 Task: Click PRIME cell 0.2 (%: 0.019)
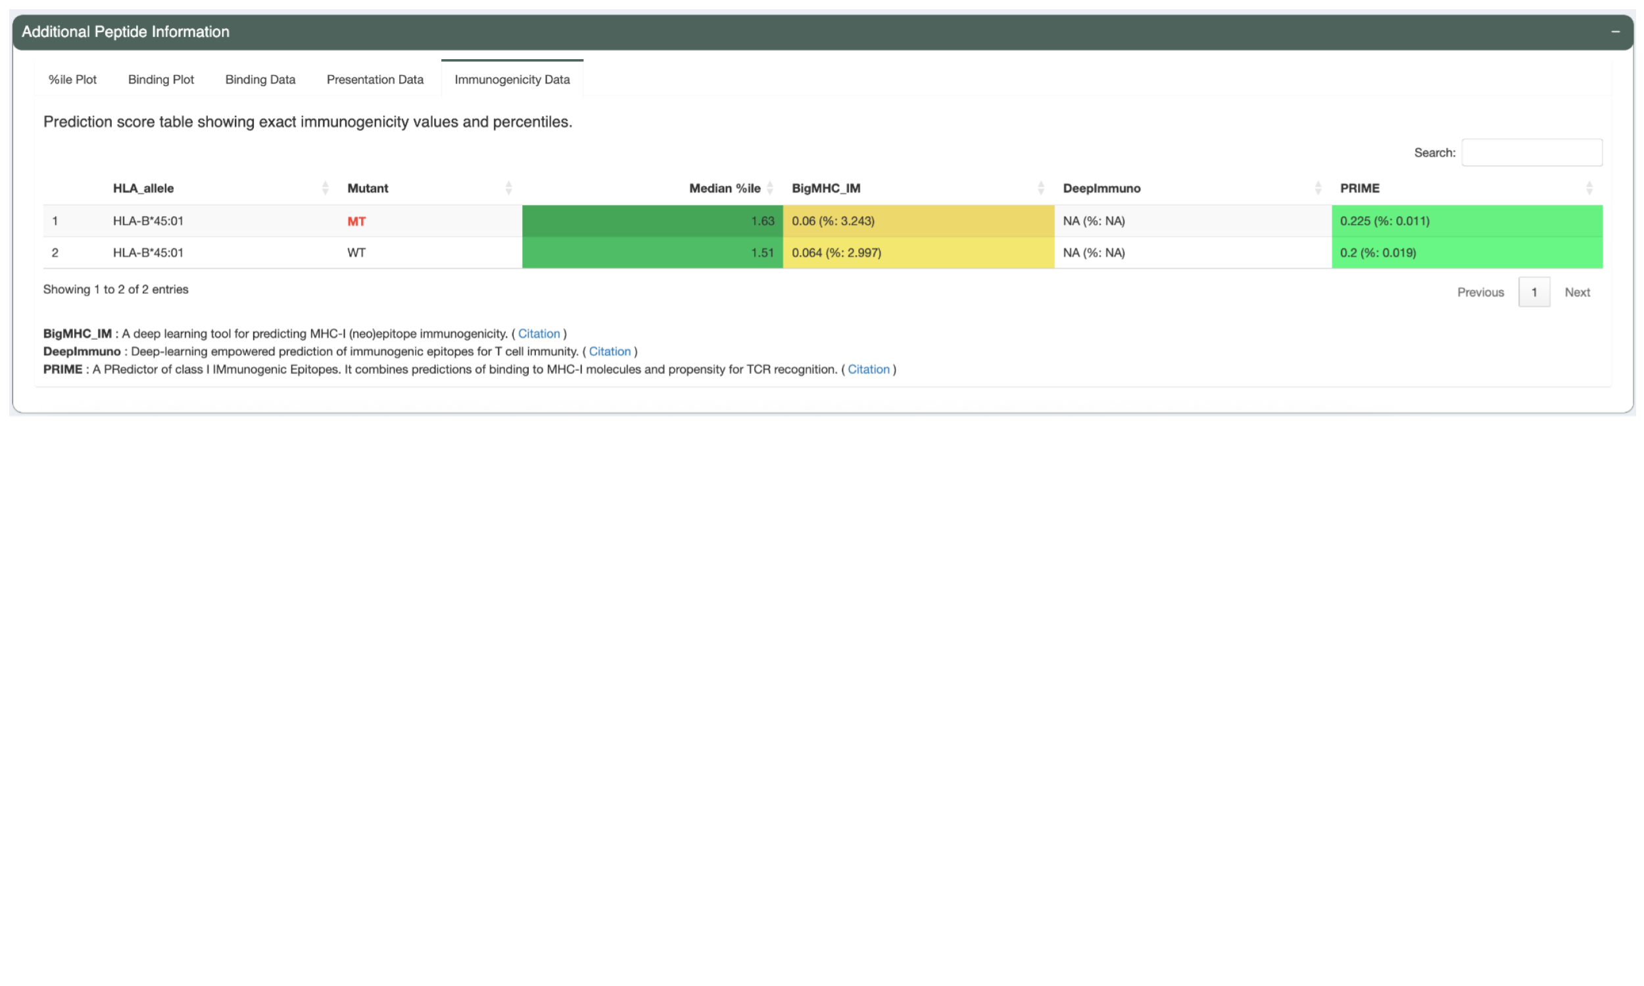(1466, 253)
